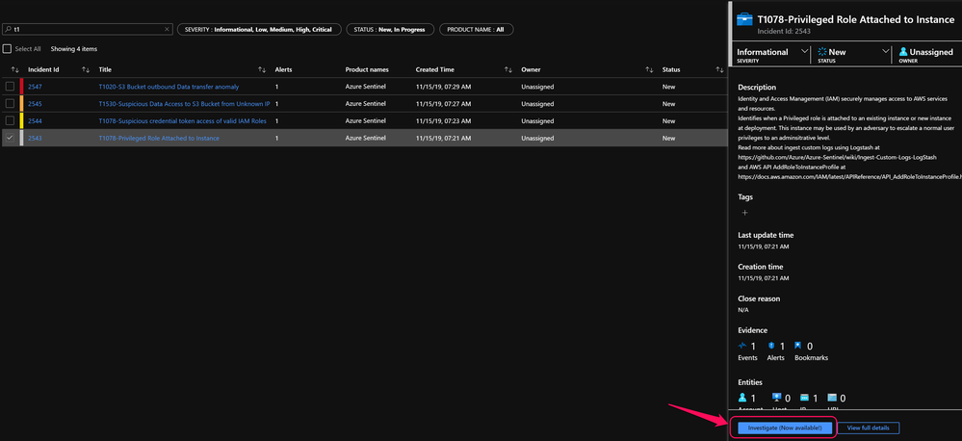The width and height of the screenshot is (962, 441).
Task: Open T1530-Suspicious Data Access to S3 Bucket
Action: point(185,104)
